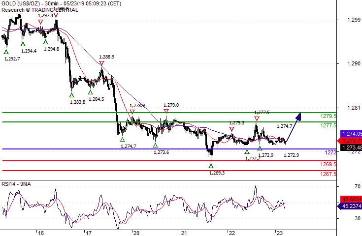Pick the green triangle above the 1,272.2 label
The width and height of the screenshot is (362, 236).
click(x=247, y=151)
